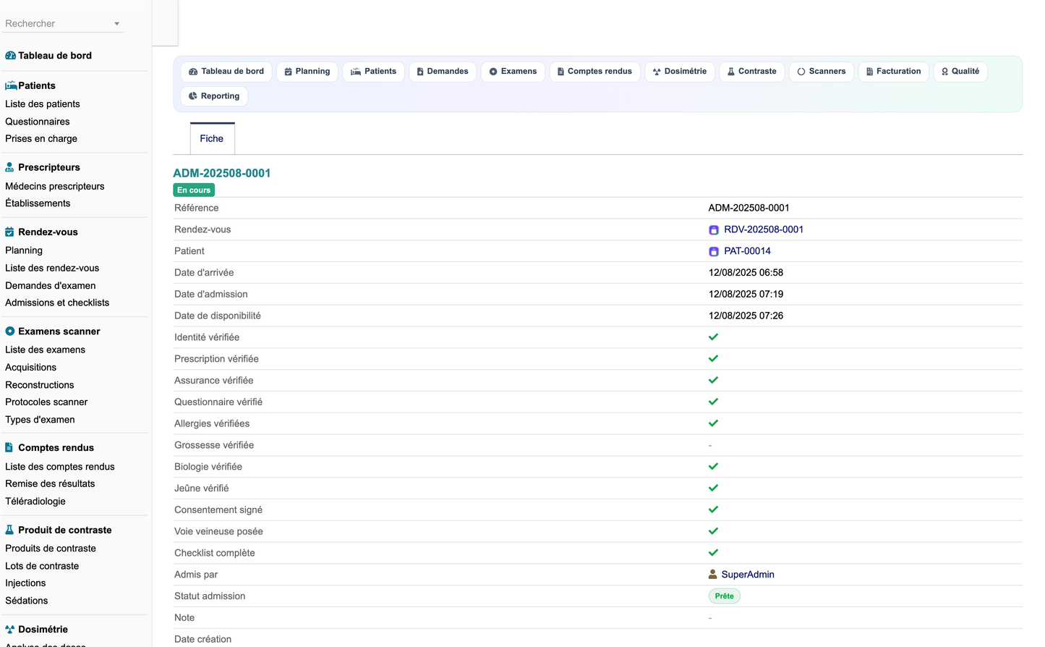Screen dimensions: 1045x647
Task: Open Demandes d'examen in sidebar
Action: click(51, 286)
